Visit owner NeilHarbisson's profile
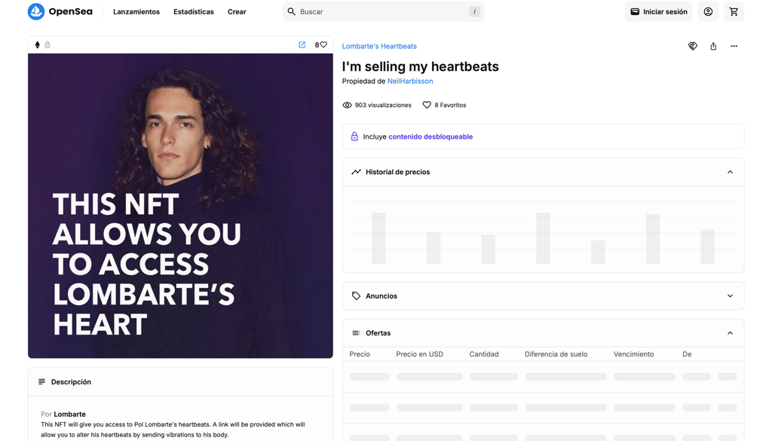 click(410, 81)
